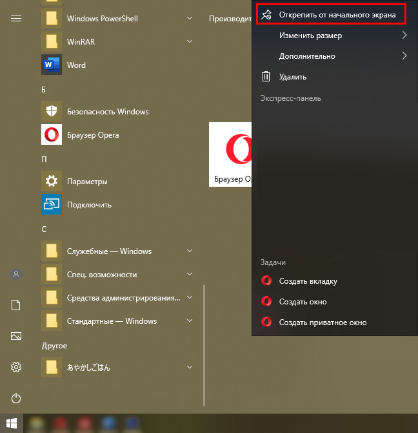Click letter header П in app list
Viewport: 418px width, 433px height.
click(44, 160)
